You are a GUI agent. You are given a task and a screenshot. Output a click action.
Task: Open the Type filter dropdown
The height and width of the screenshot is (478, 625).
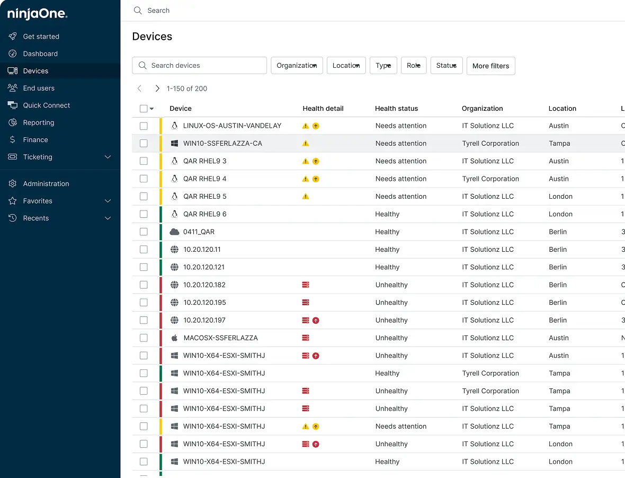coord(383,65)
